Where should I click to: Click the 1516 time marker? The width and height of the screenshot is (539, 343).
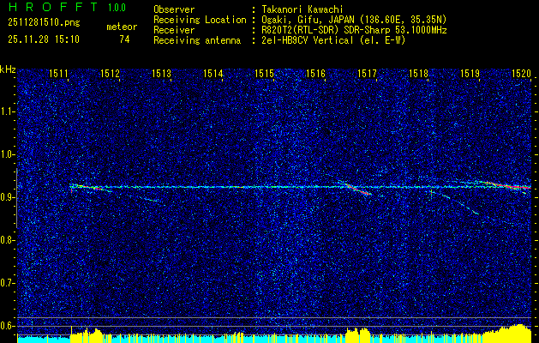(315, 73)
